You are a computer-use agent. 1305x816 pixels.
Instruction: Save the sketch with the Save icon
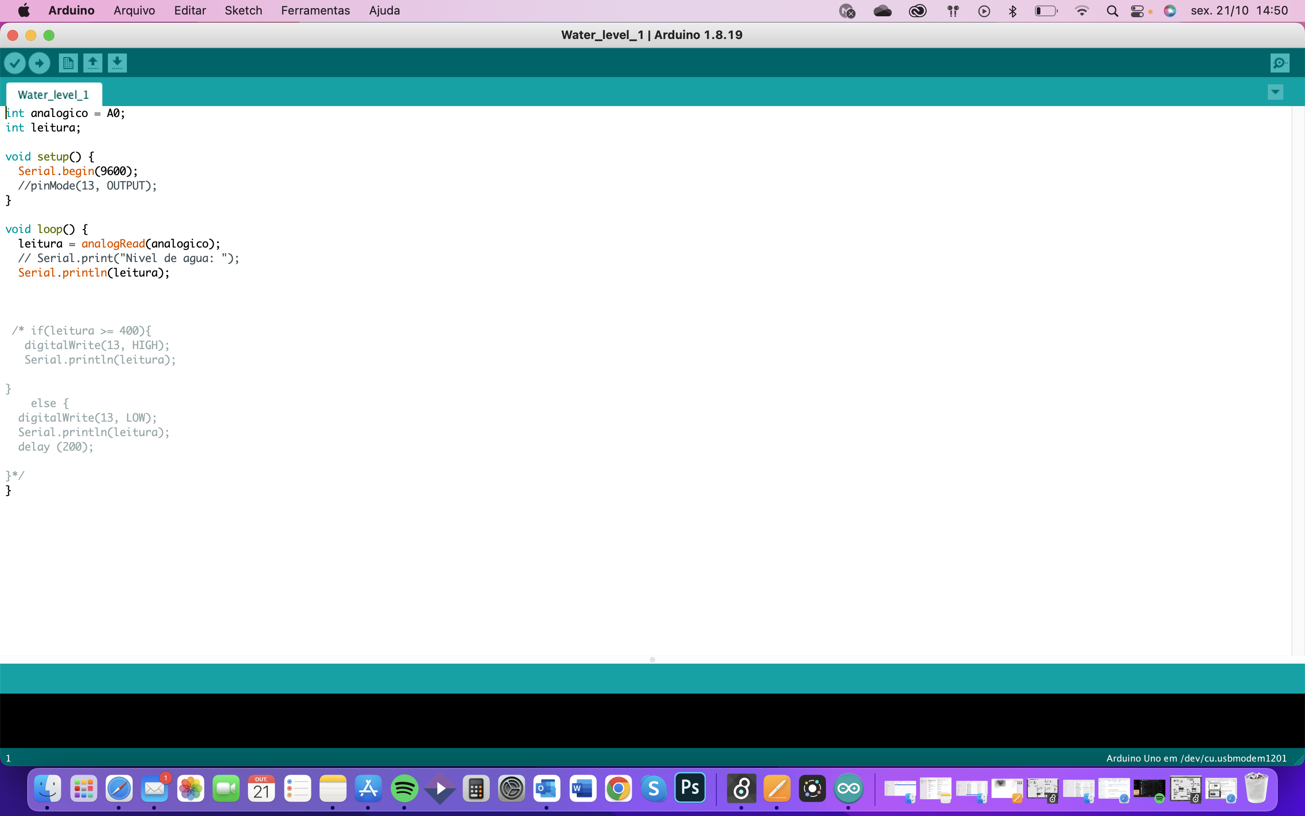point(117,63)
